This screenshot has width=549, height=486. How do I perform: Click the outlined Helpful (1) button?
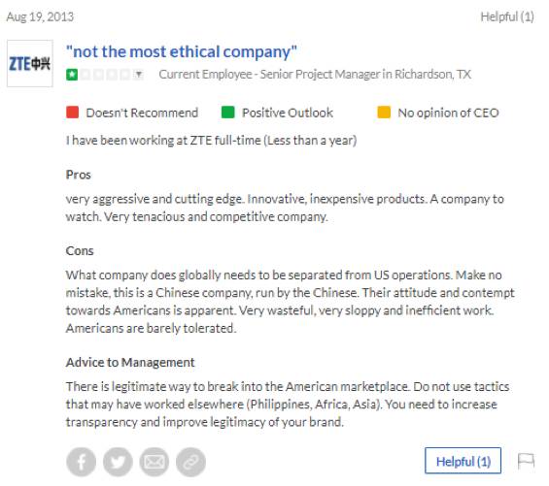[463, 461]
